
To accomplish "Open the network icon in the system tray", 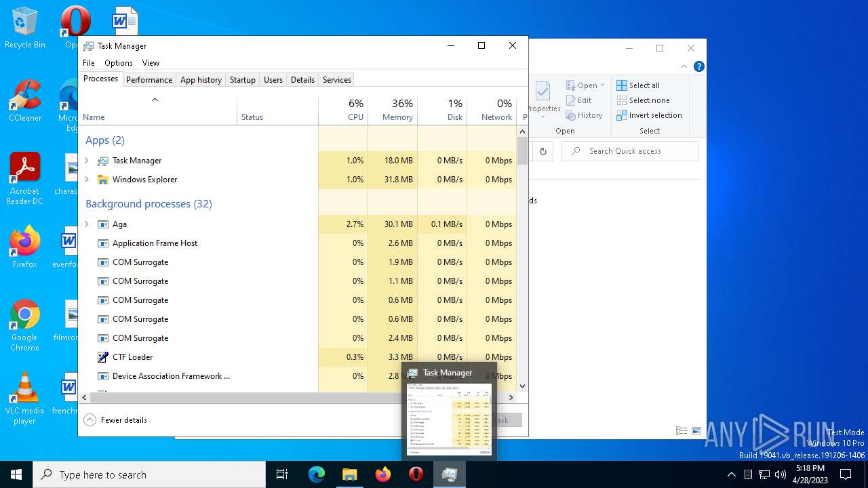I will (x=764, y=474).
